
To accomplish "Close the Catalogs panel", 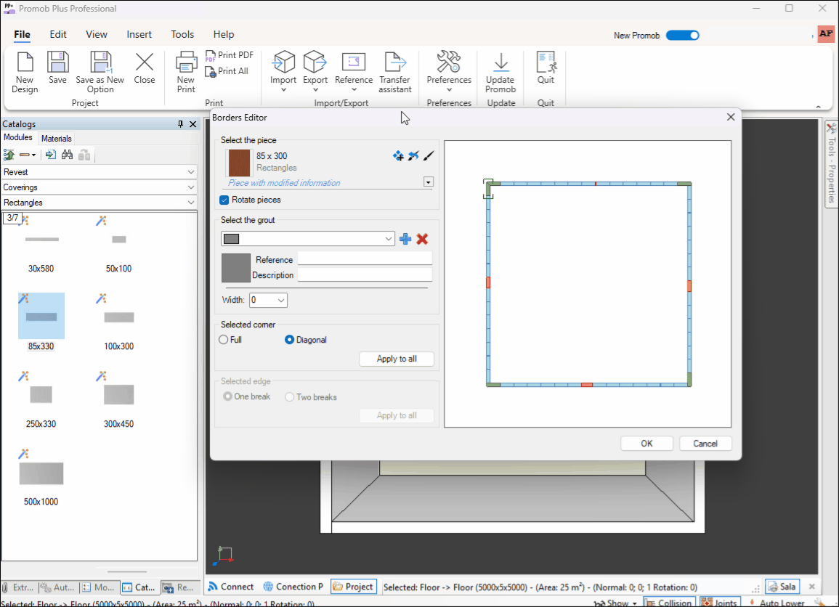I will (x=193, y=124).
